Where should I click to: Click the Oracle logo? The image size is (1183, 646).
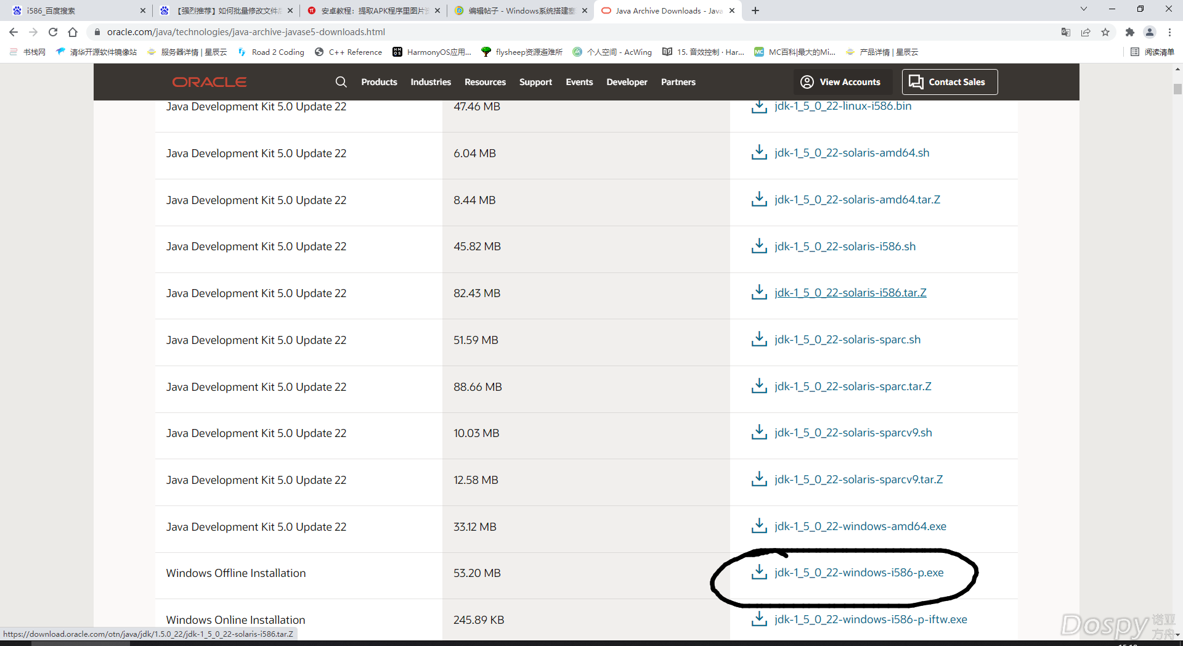[x=209, y=82]
